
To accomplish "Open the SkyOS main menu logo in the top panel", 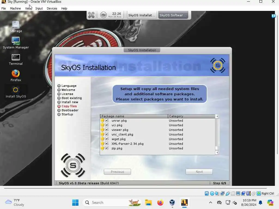I will coord(91,15).
